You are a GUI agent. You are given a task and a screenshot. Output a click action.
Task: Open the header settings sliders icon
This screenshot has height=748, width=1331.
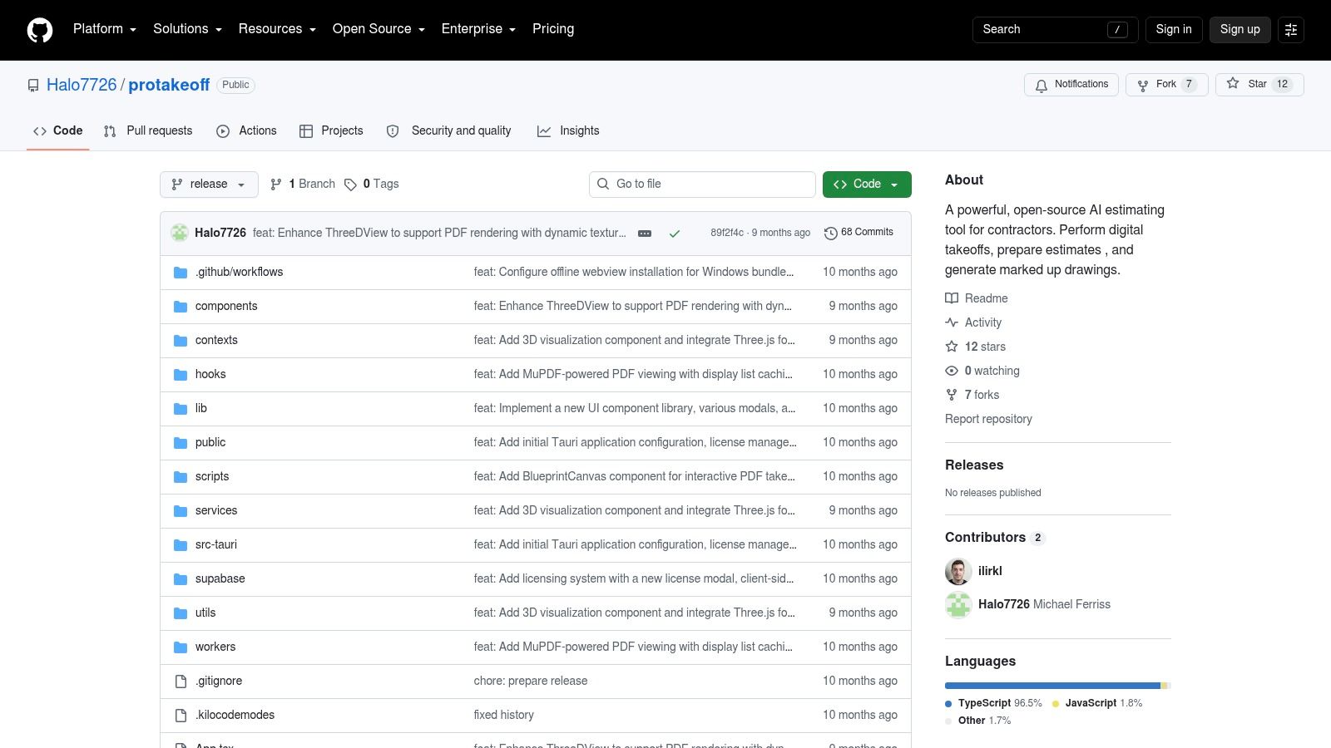1291,29
